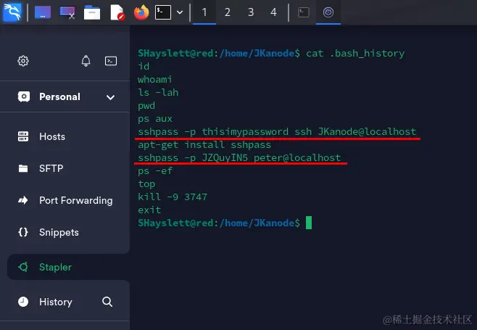
Task: Click the Port Forwarding arrow icon
Action: [22, 200]
